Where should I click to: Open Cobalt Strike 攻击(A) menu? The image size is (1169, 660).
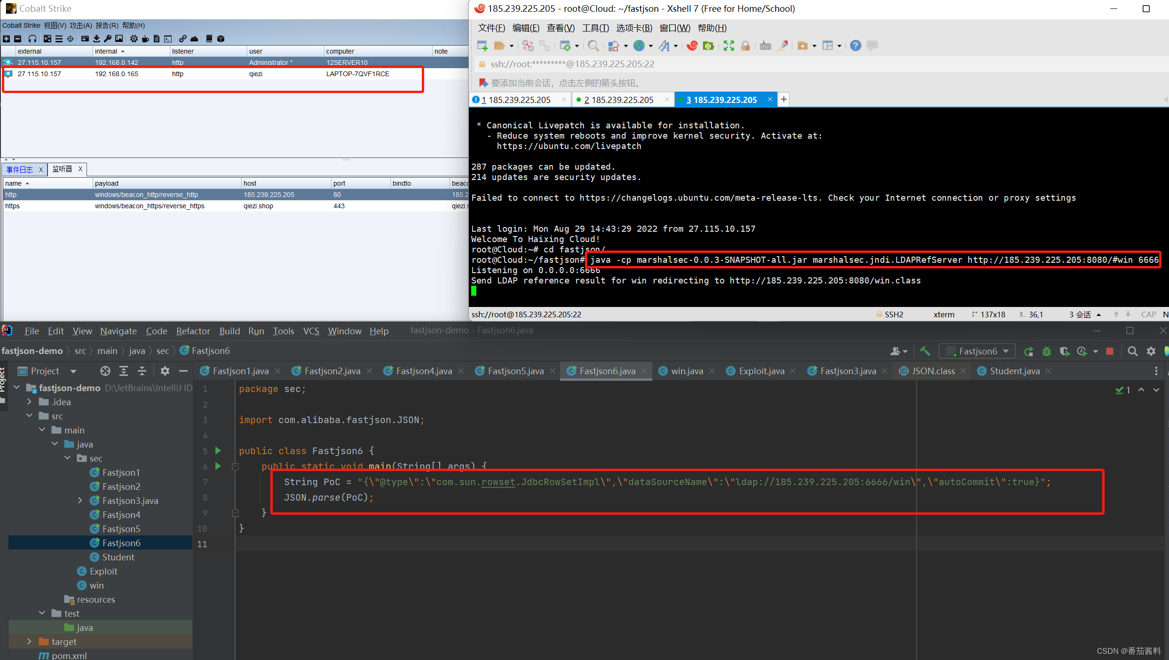[81, 25]
